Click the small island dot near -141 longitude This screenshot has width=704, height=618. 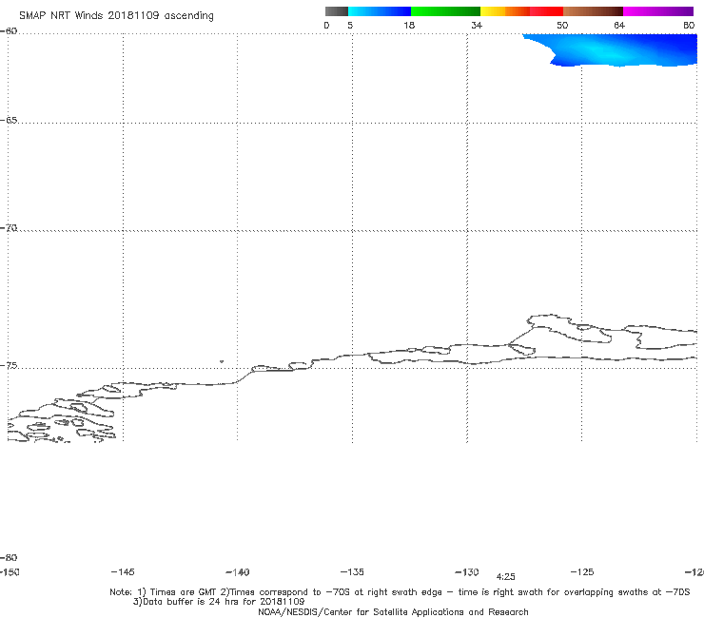[222, 361]
